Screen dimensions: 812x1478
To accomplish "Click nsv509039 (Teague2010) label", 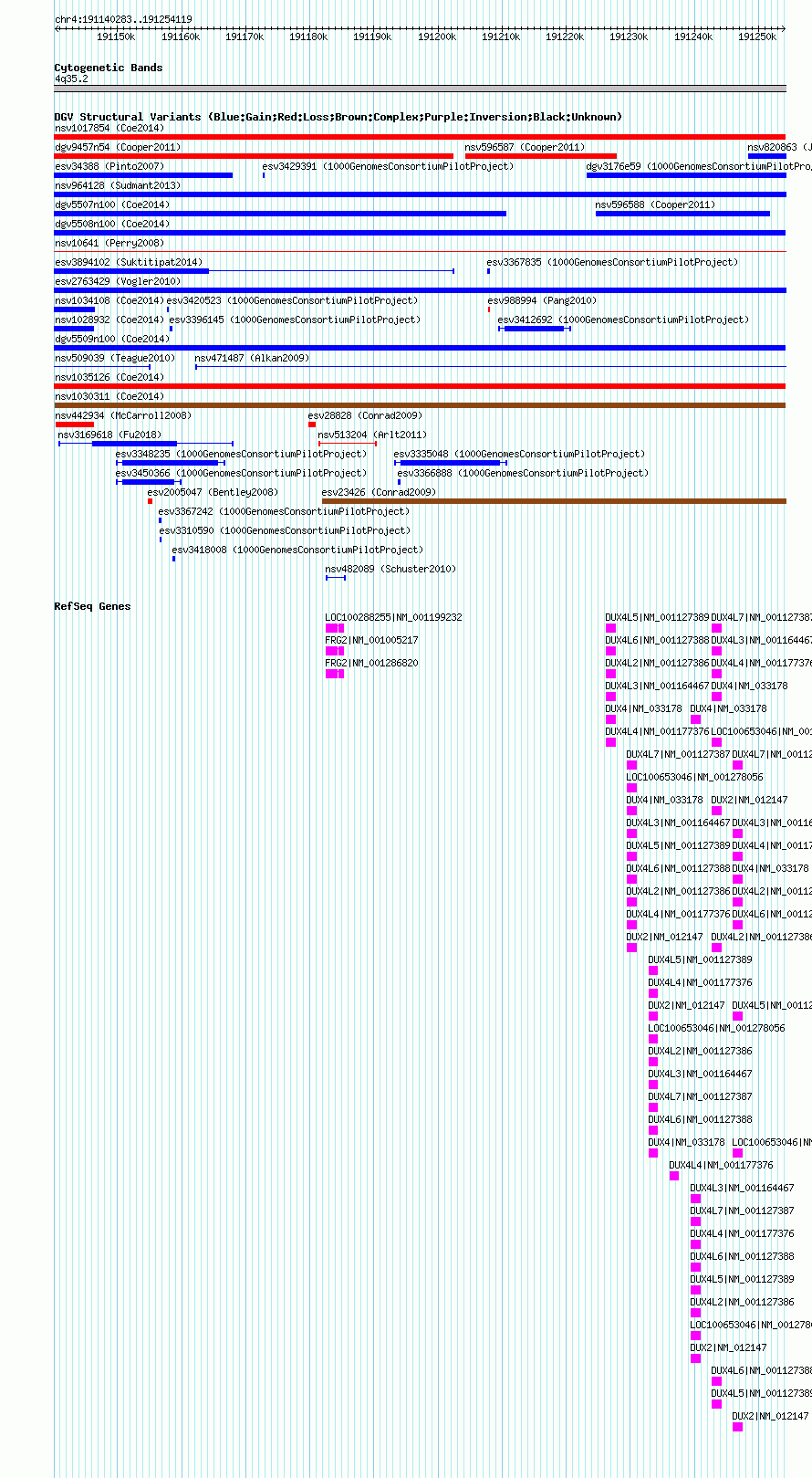I will 115,358.
